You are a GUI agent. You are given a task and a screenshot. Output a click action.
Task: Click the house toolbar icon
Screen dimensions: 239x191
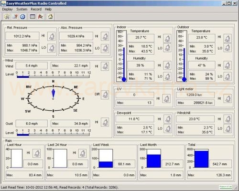click(50, 17)
